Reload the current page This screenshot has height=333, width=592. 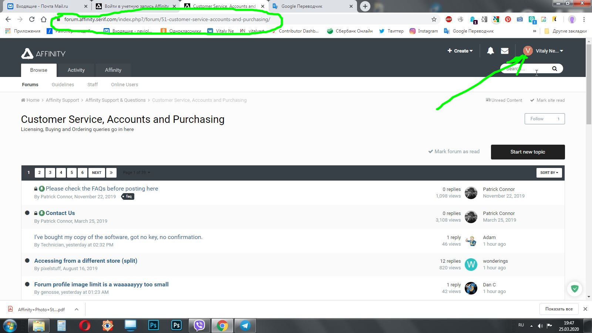pos(32,19)
